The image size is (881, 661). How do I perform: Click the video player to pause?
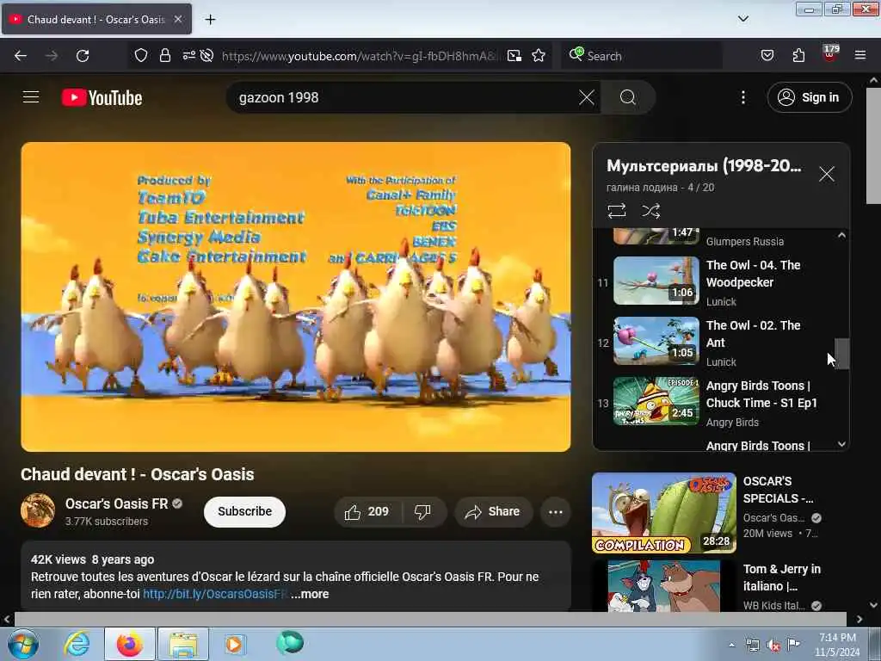[296, 297]
